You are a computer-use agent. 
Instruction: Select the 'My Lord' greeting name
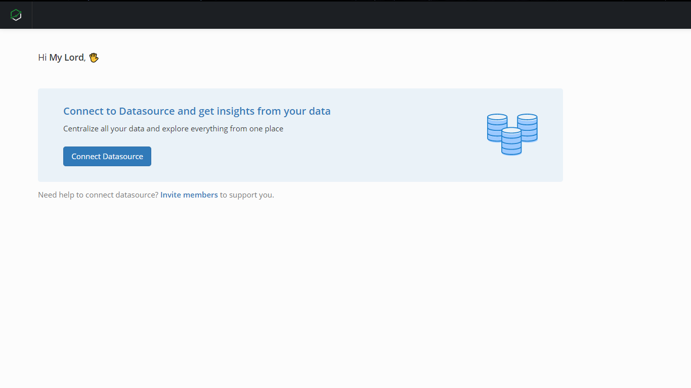(x=66, y=58)
